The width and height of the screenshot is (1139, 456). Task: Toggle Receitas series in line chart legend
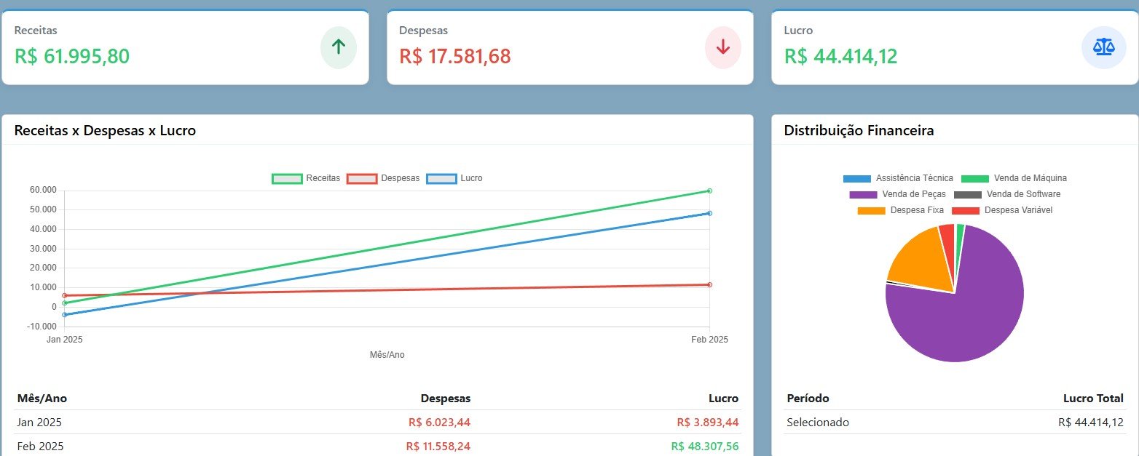click(x=307, y=178)
